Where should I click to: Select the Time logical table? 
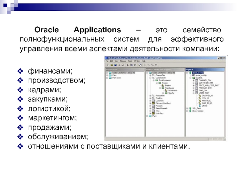(158, 111)
